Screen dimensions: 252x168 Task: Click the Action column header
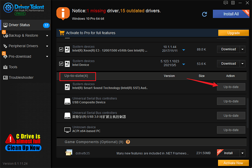click(230, 76)
